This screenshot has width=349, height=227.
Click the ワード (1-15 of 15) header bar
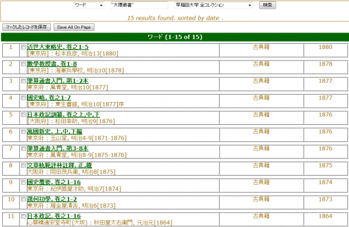(x=175, y=37)
